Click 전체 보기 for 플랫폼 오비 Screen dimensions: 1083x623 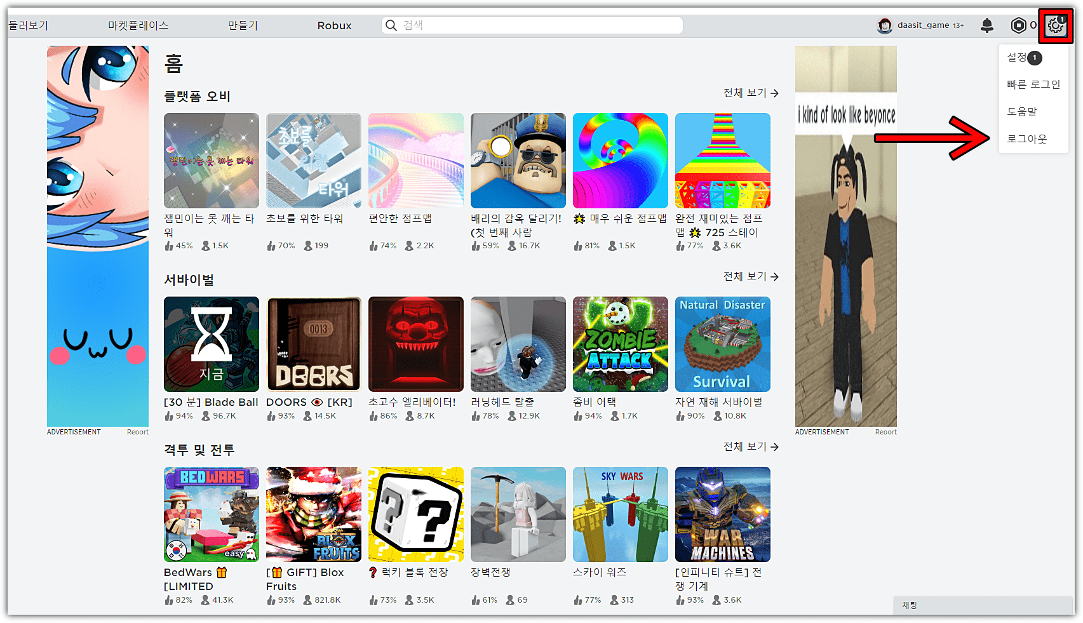(751, 93)
